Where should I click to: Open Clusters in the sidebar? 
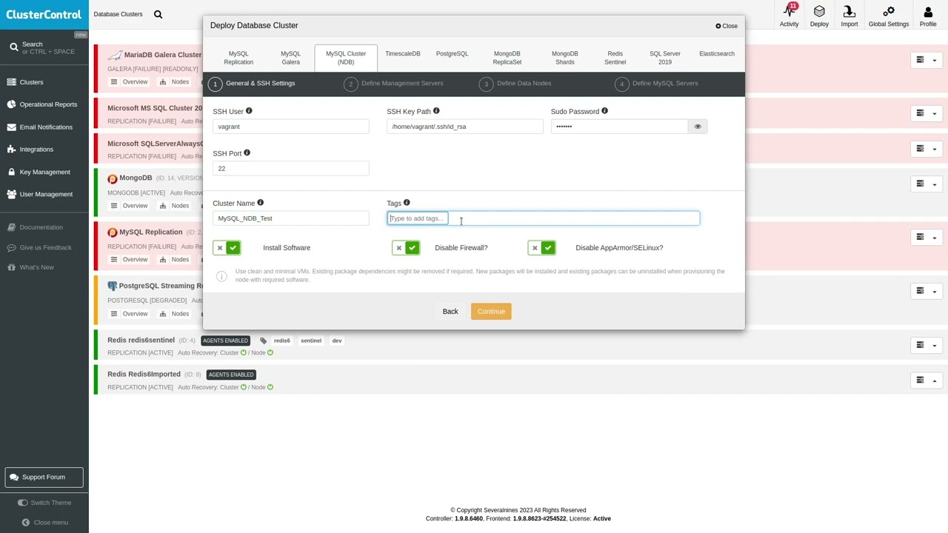31,82
